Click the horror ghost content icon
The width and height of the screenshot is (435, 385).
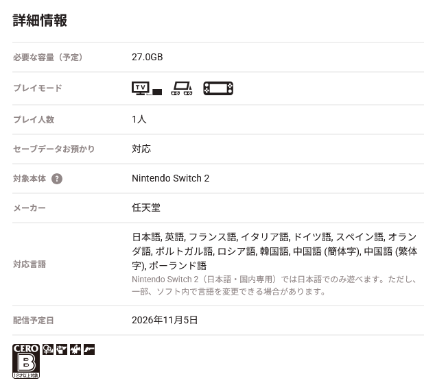(75, 349)
